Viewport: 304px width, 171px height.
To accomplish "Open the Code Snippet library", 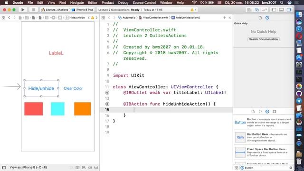I will (x=260, y=112).
